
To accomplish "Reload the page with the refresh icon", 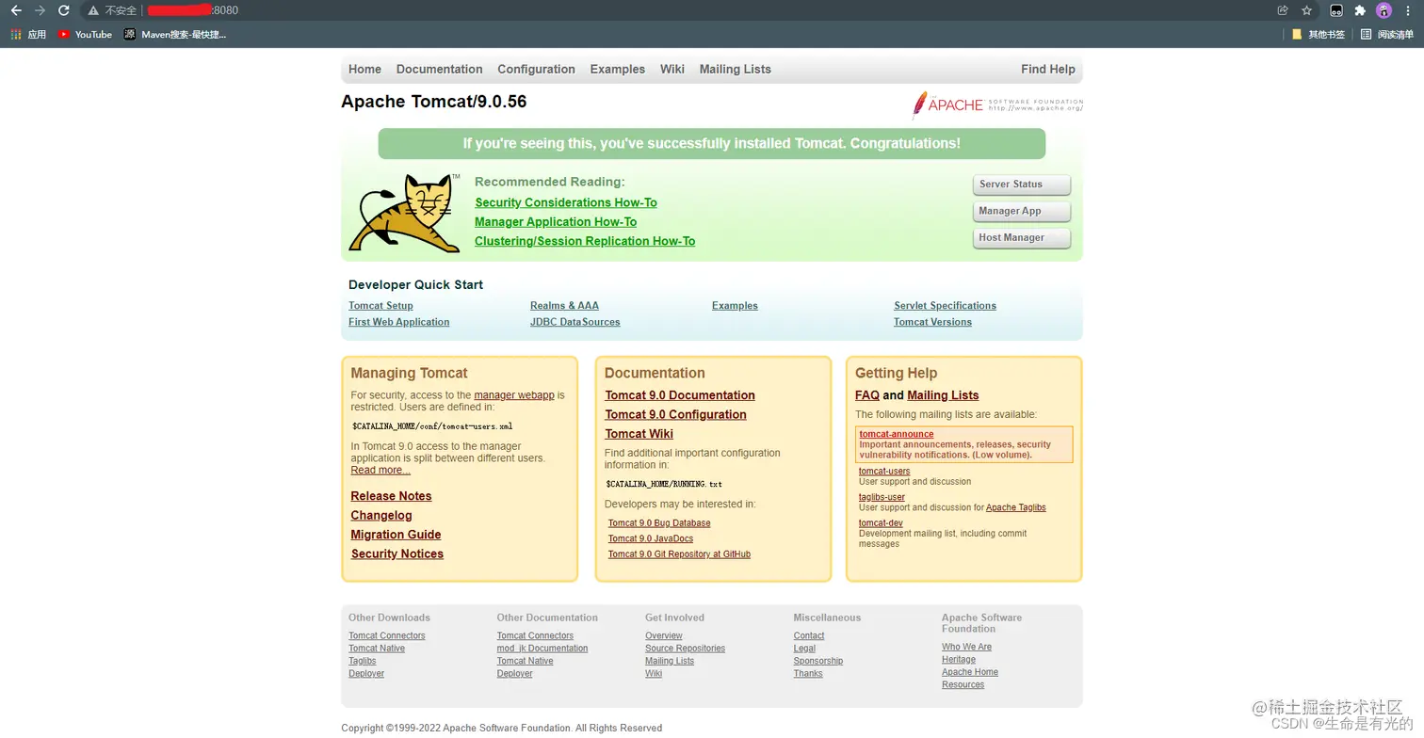I will click(x=64, y=10).
